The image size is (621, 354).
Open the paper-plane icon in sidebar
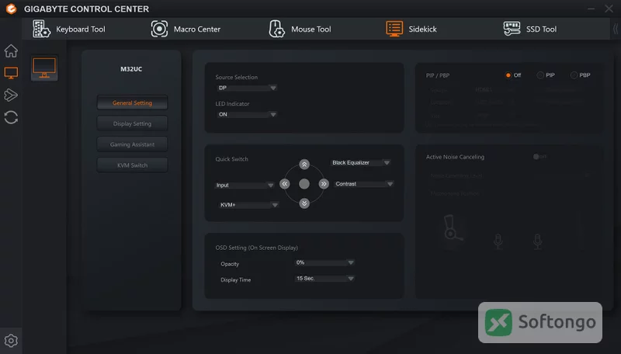tap(11, 95)
